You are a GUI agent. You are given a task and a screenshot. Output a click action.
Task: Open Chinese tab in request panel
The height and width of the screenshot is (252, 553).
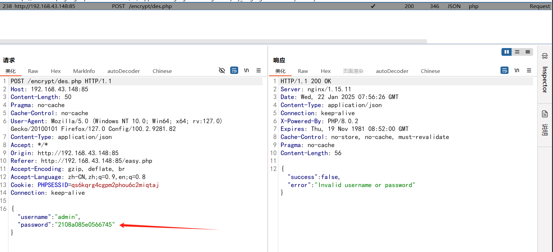[162, 71]
